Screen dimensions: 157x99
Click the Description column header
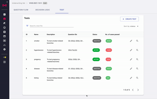(51, 34)
